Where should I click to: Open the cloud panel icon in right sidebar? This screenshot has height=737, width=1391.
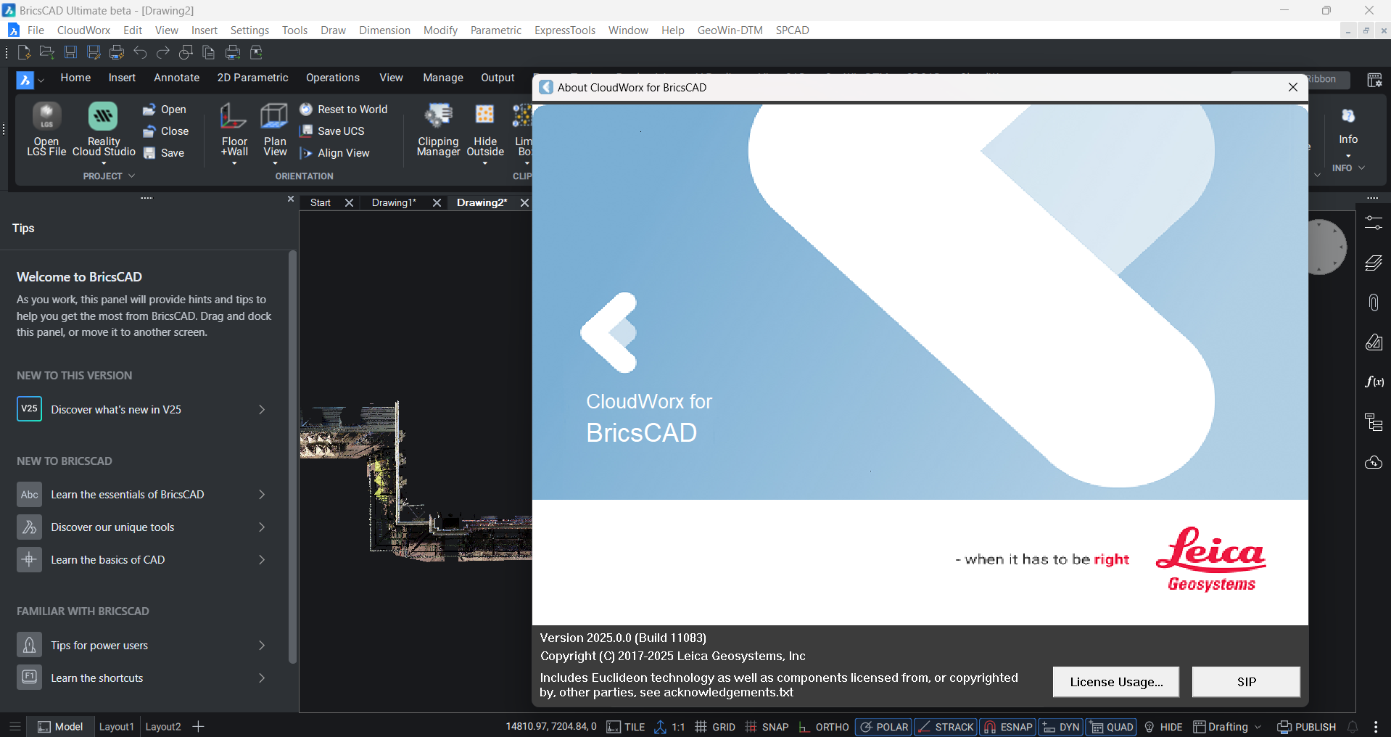(1374, 463)
